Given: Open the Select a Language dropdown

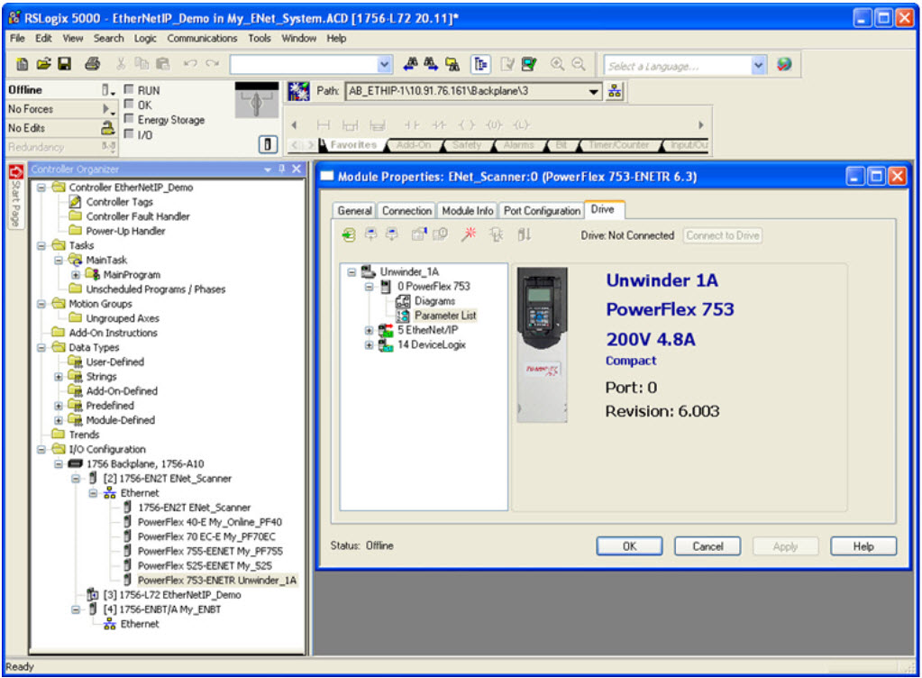Looking at the screenshot, I should pyautogui.click(x=759, y=65).
